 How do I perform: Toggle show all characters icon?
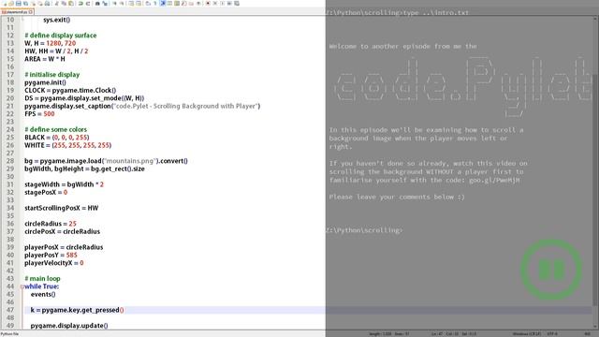tap(155, 4)
